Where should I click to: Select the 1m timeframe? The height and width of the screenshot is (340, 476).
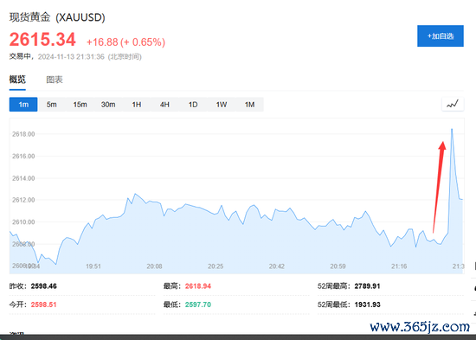tap(23, 105)
